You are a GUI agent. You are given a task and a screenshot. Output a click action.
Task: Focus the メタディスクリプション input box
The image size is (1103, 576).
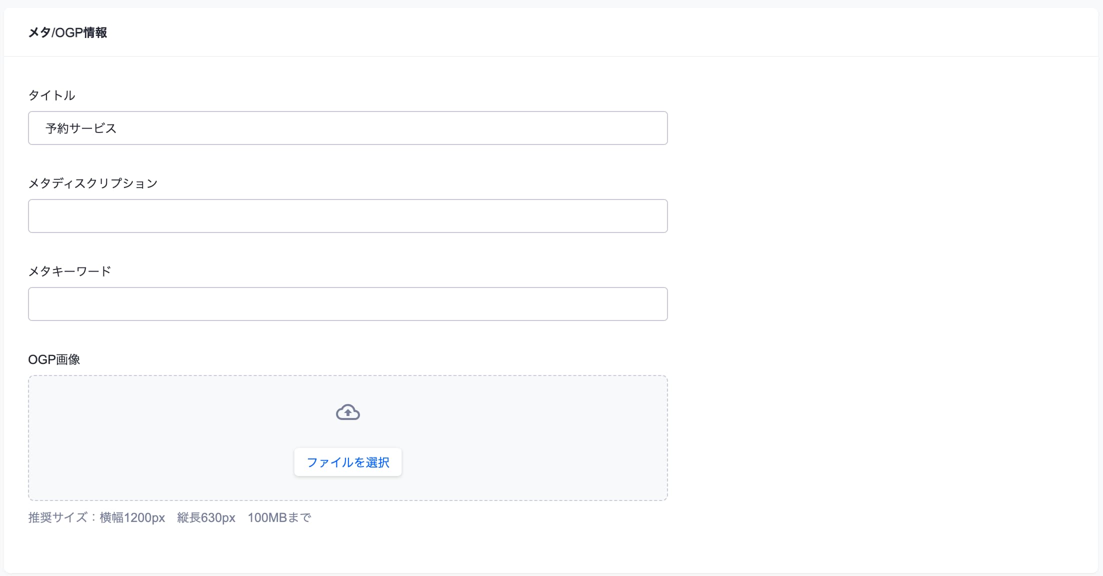tap(348, 215)
